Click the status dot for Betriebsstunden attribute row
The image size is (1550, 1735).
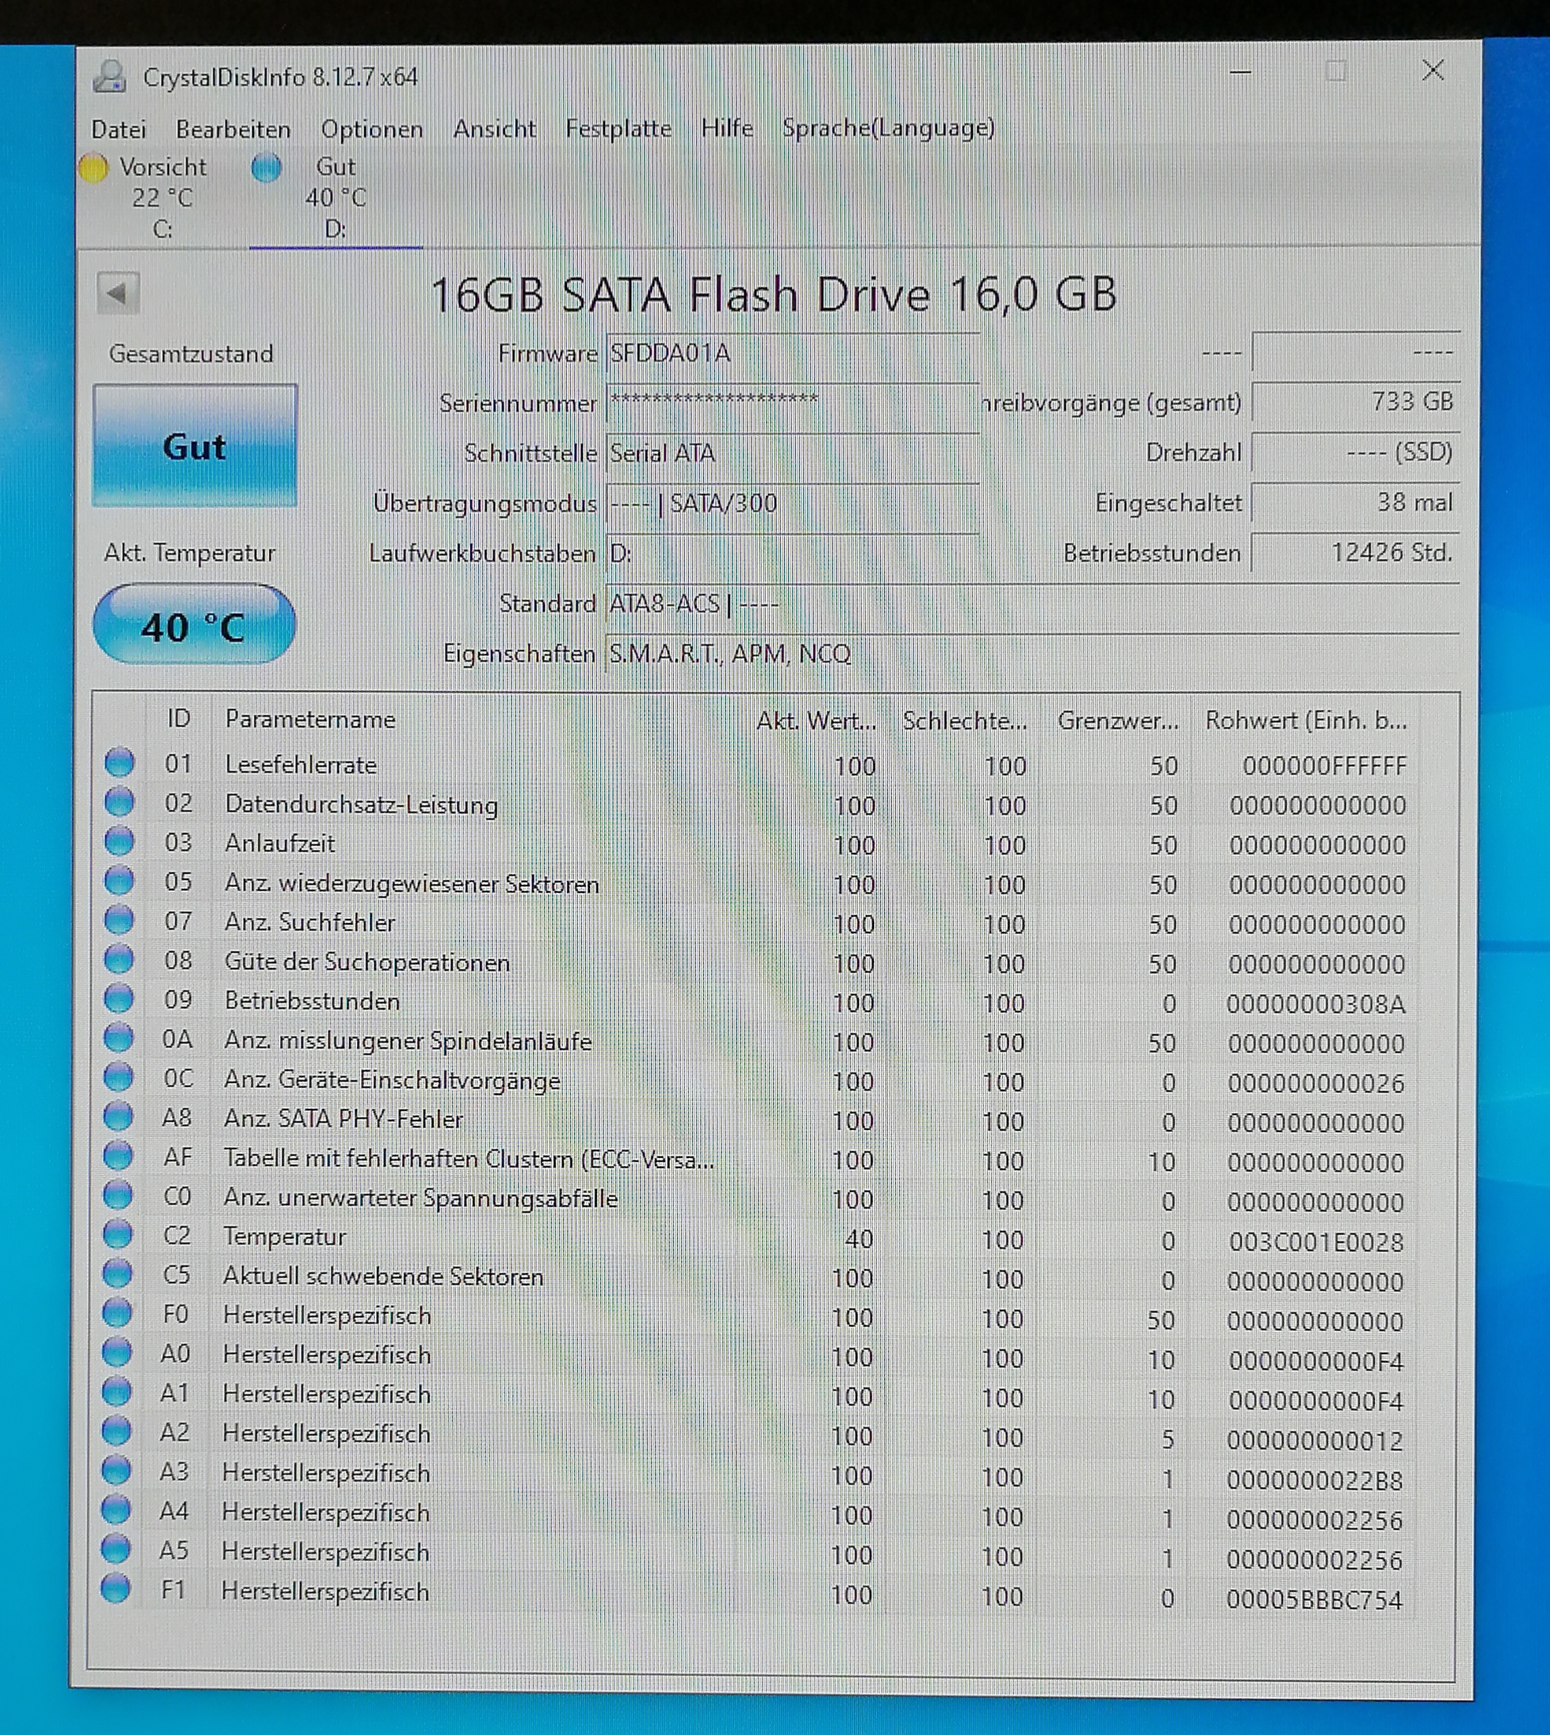[119, 999]
